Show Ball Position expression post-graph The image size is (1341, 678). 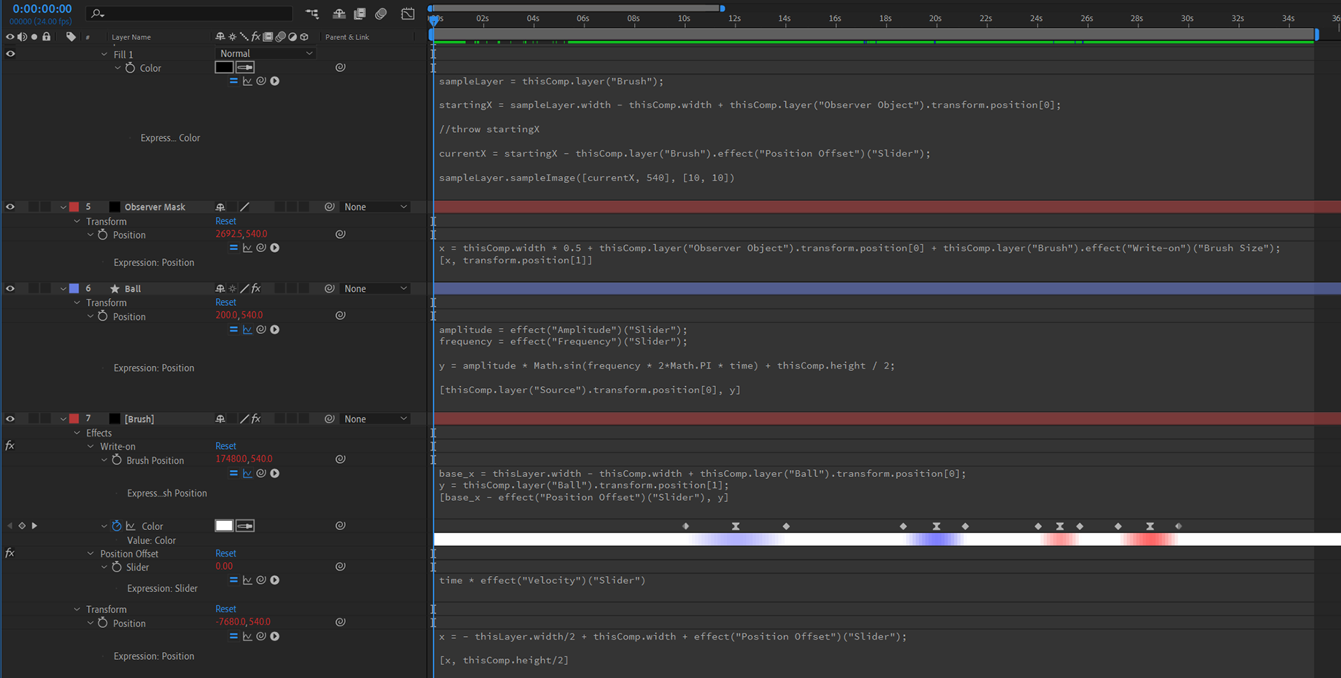pos(247,330)
